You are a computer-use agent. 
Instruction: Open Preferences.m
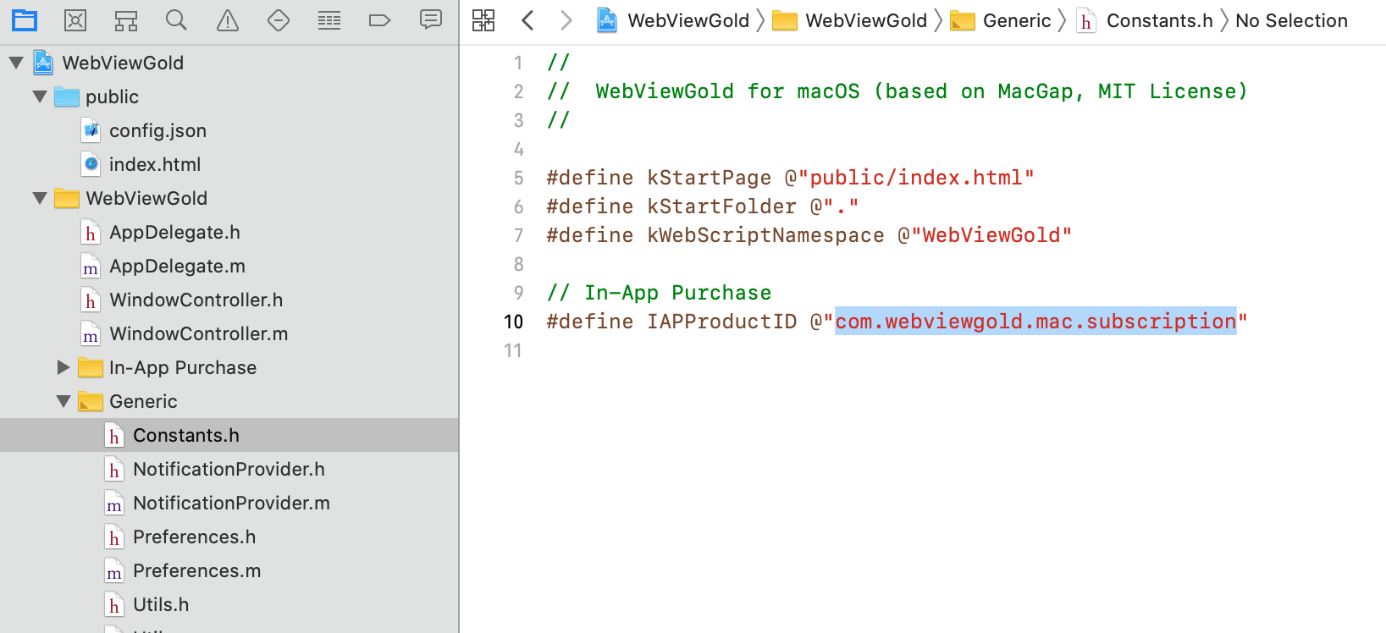pyautogui.click(x=196, y=570)
